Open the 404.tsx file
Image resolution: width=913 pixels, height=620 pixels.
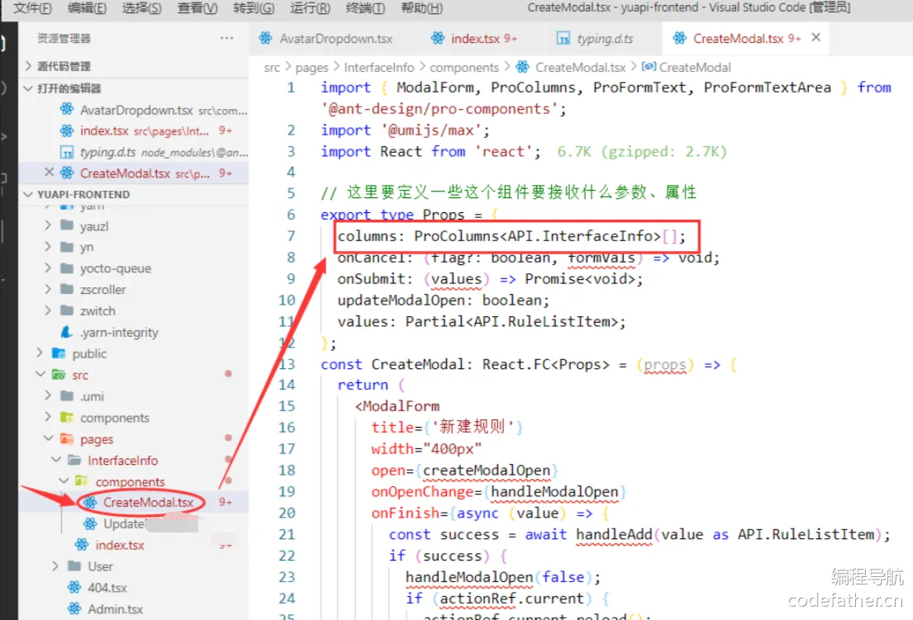(x=107, y=588)
